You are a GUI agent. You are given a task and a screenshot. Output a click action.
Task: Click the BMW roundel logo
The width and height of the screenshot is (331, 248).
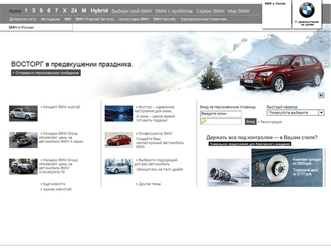point(307,10)
